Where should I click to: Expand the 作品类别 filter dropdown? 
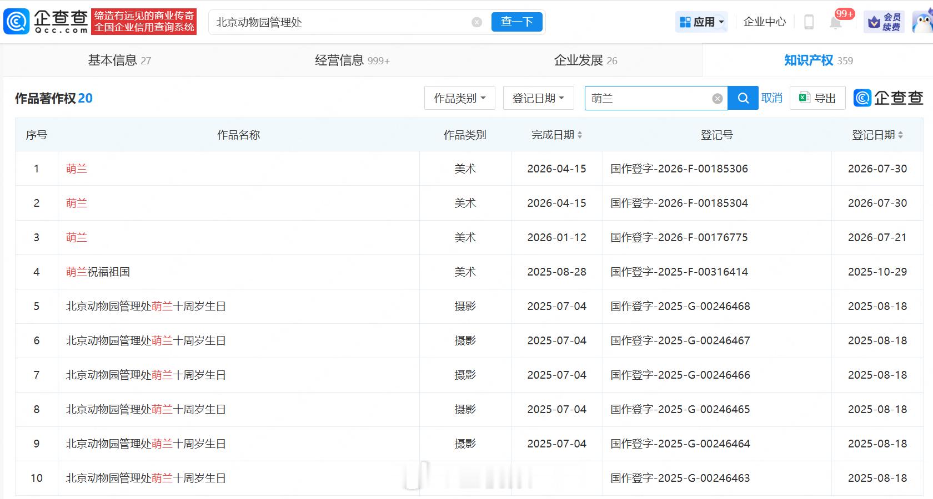point(460,98)
